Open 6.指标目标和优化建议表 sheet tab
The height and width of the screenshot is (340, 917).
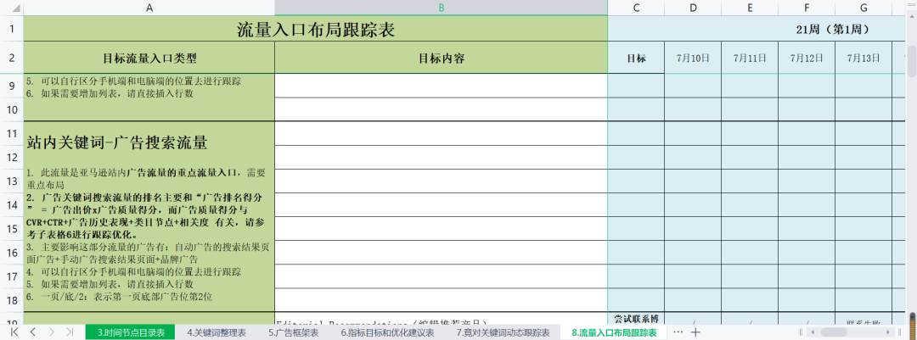click(387, 332)
